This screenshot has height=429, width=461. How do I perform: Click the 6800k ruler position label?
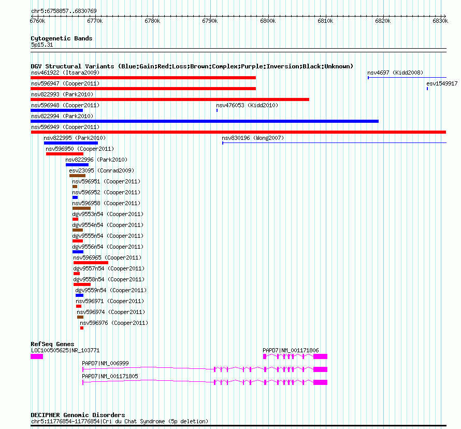pyautogui.click(x=268, y=21)
